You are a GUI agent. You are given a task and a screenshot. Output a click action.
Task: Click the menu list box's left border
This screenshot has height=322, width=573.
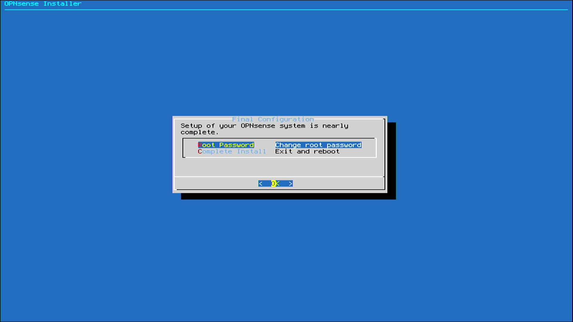click(x=183, y=148)
